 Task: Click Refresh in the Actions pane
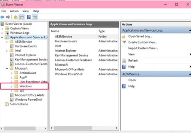pos(133,60)
